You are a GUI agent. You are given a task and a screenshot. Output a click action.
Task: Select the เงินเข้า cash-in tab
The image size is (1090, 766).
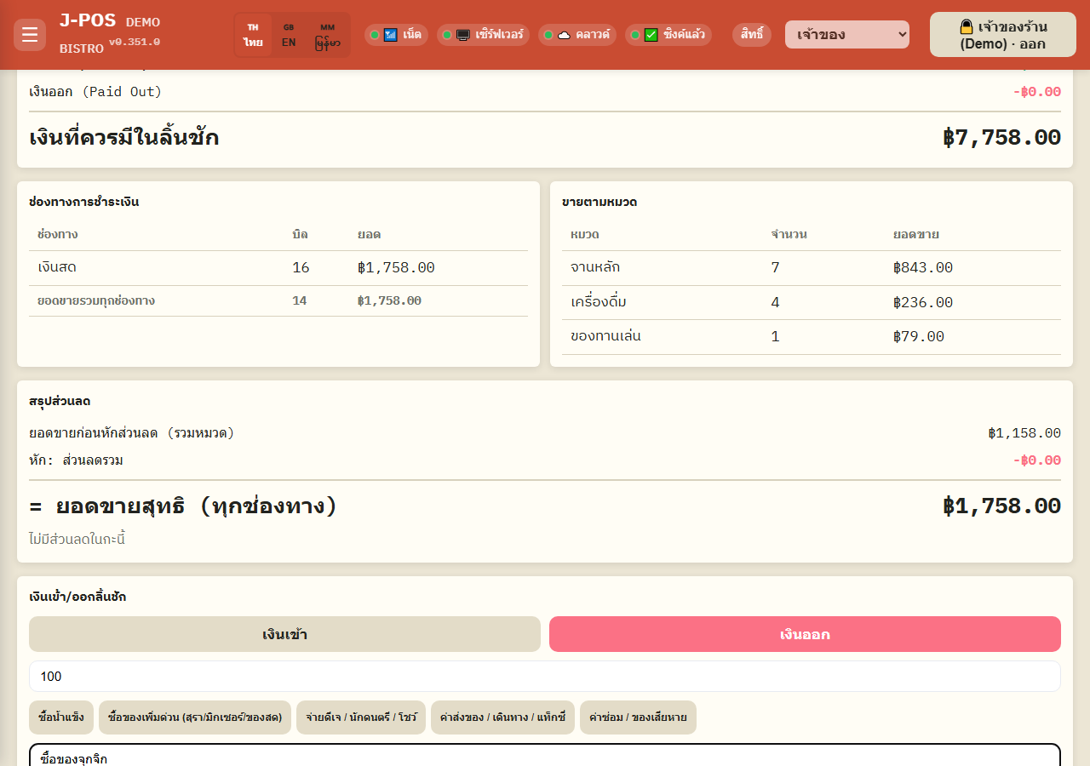click(284, 634)
